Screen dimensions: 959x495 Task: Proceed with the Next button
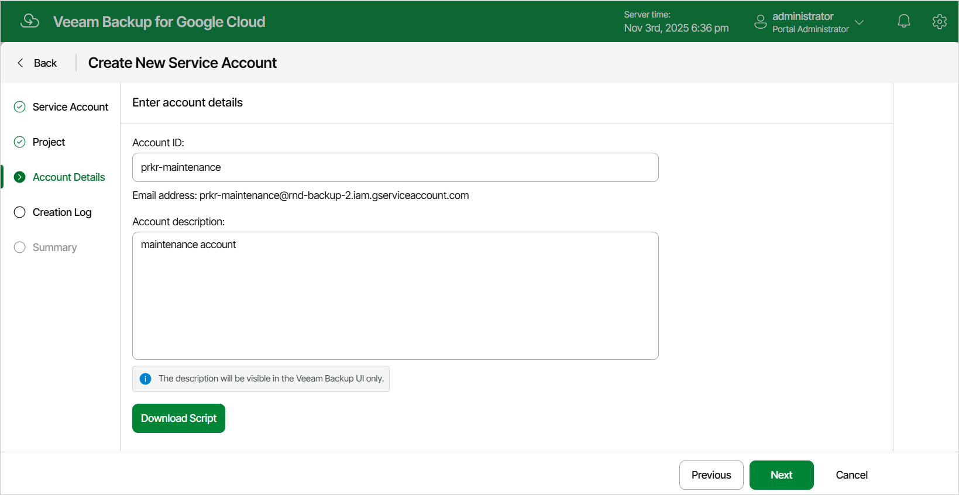coord(781,475)
